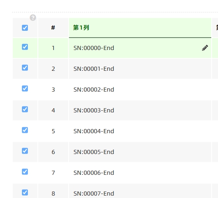Click the # column header
Viewport: 218px width, 198px height.
tap(53, 28)
